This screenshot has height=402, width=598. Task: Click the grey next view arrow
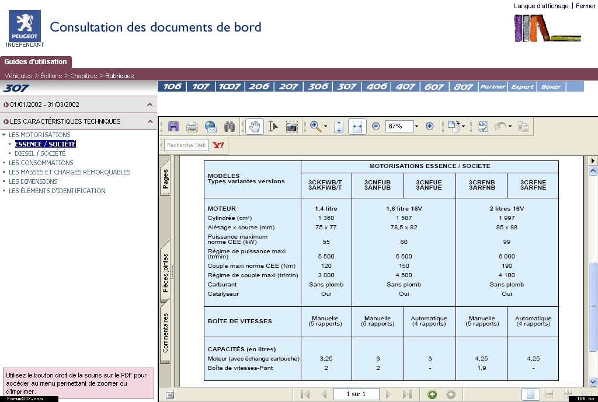click(x=451, y=394)
